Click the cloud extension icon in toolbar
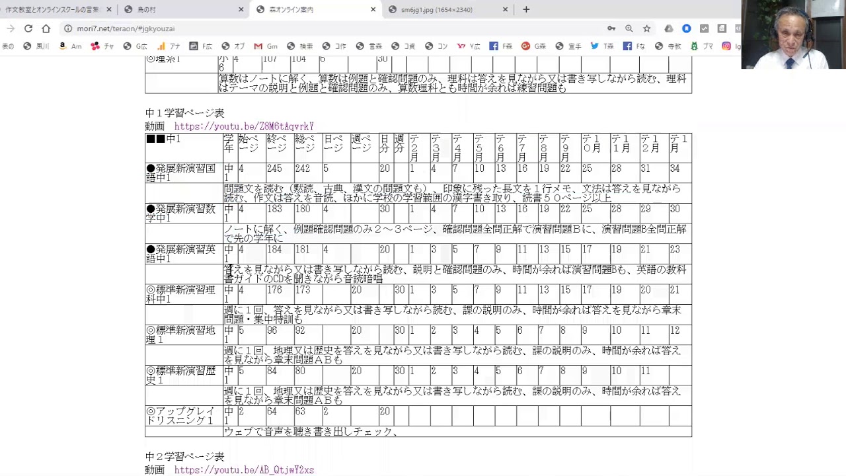Screen dimensions: 846x476 669,28
